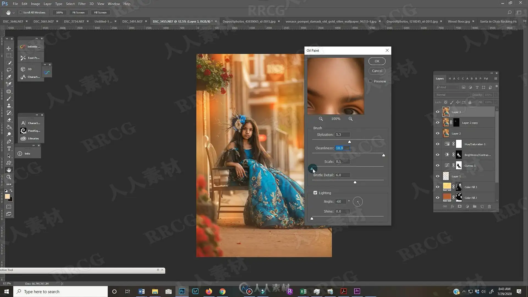This screenshot has width=528, height=297.
Task: Select the Lasso tool
Action: pos(9,70)
